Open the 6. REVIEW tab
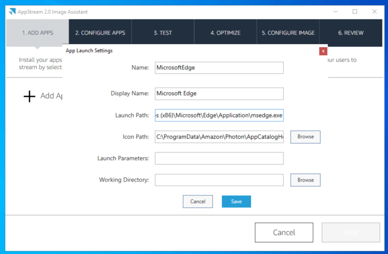Viewport: 388px width, 254px height. 350,32
